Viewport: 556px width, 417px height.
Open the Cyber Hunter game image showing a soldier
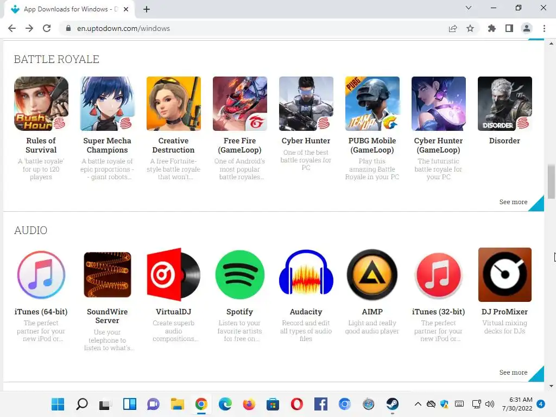[x=306, y=104]
